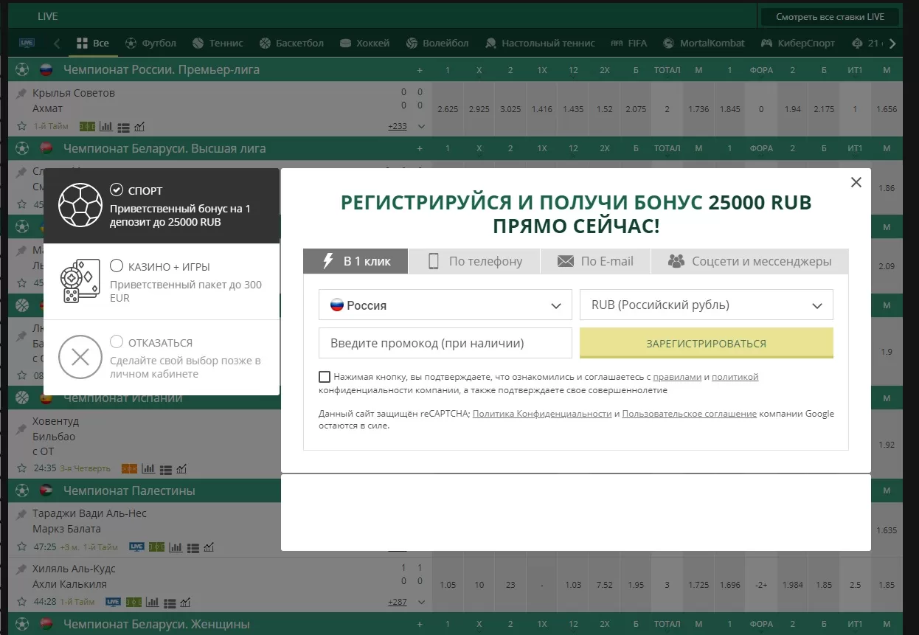The width and height of the screenshot is (919, 635).
Task: Open the Россия country dropdown
Action: [x=444, y=305]
